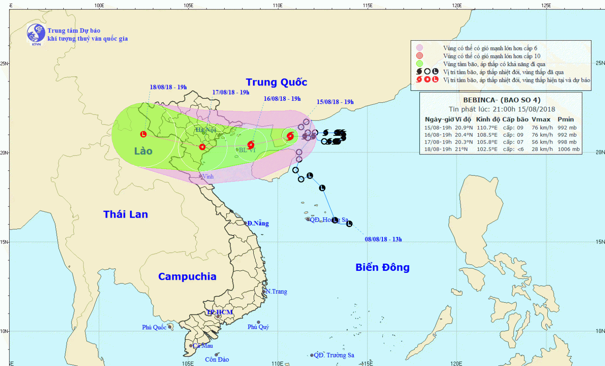Screen dimensions: 605x366
Task: Click the 'Thái Lan' country label
Action: (x=125, y=214)
